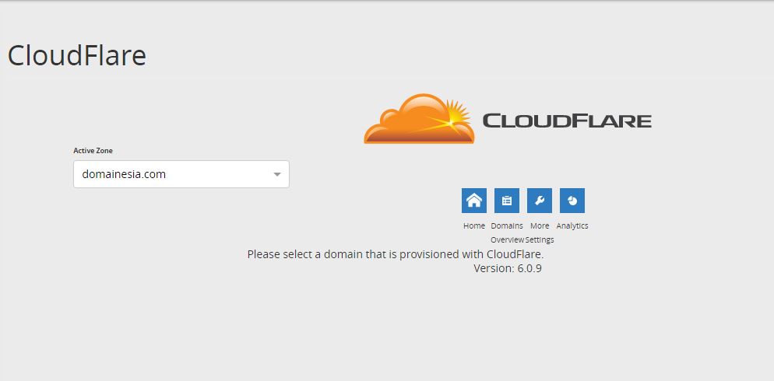Select the domainesia.com text in the combo box

pyautogui.click(x=124, y=174)
